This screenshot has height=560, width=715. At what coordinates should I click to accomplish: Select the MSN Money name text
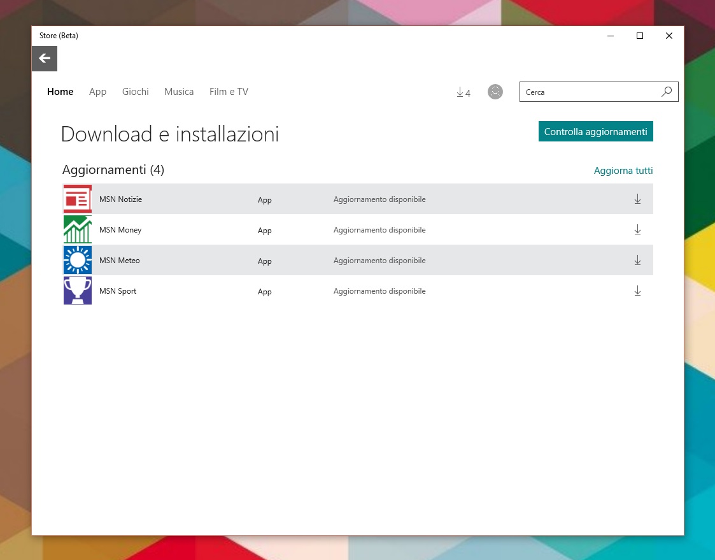tap(120, 230)
